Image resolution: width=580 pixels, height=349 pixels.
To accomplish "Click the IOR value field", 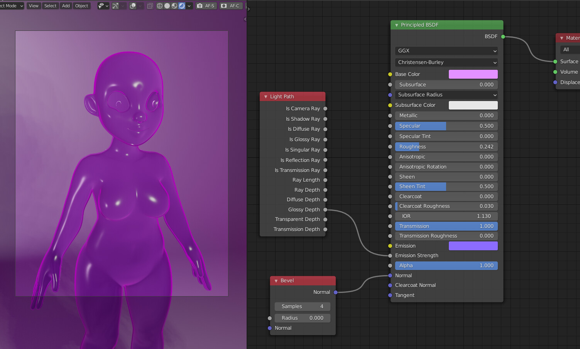I will click(446, 216).
